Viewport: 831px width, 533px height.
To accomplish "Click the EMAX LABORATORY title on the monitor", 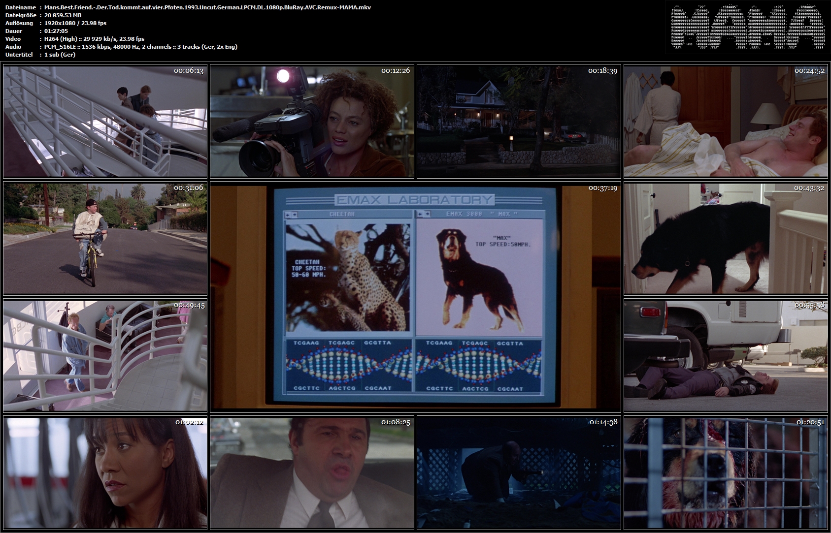I will tap(414, 199).
